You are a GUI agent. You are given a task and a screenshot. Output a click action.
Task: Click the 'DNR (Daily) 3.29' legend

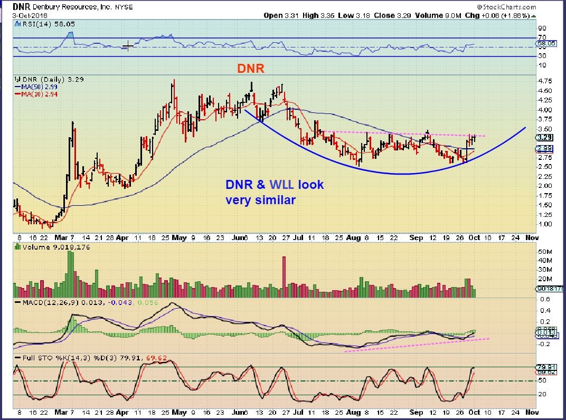53,79
